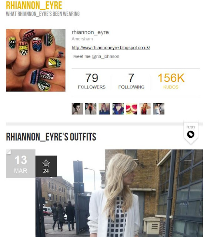Visit the rhiannoneyre.blogspot.co.uk link
The image size is (207, 237).
(x=111, y=48)
